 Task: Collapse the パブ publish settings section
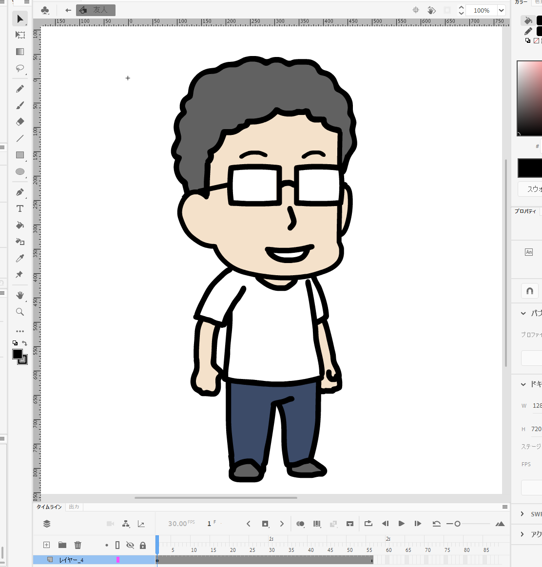pos(523,313)
